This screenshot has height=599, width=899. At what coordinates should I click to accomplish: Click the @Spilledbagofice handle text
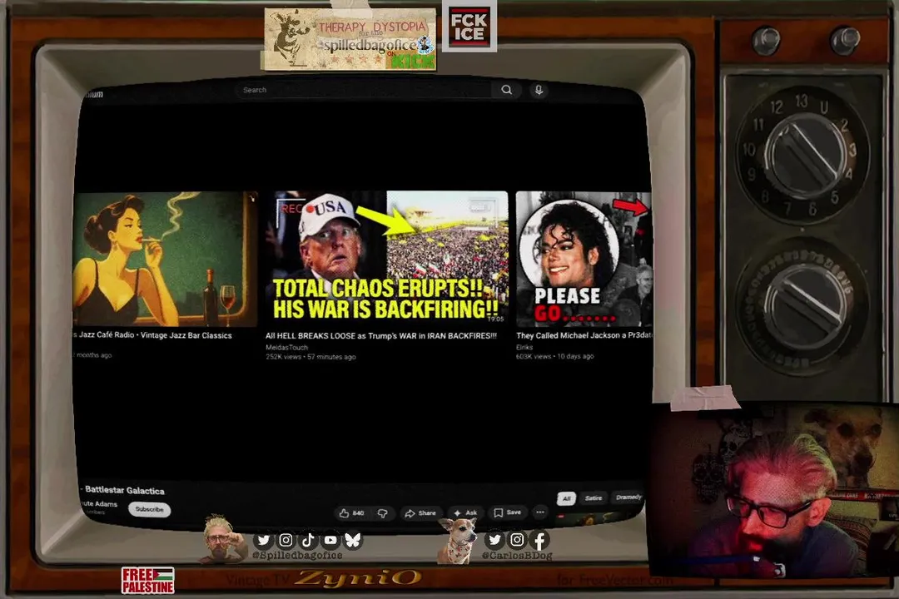point(297,556)
